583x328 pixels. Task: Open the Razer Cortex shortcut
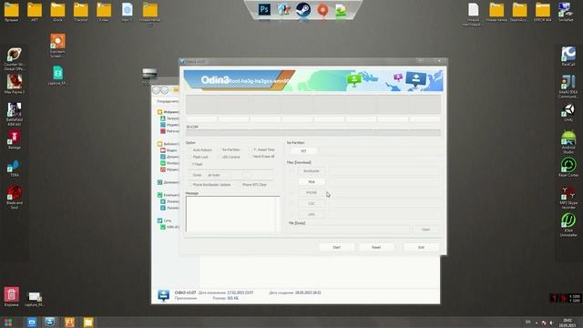click(568, 168)
